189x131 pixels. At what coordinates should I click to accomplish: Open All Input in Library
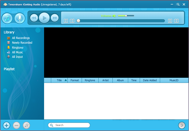(x=17, y=57)
